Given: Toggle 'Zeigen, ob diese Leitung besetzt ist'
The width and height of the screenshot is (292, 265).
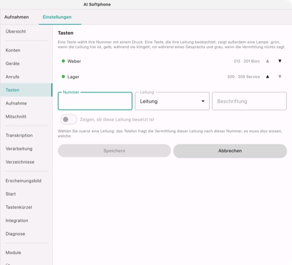Looking at the screenshot, I should coord(68,120).
